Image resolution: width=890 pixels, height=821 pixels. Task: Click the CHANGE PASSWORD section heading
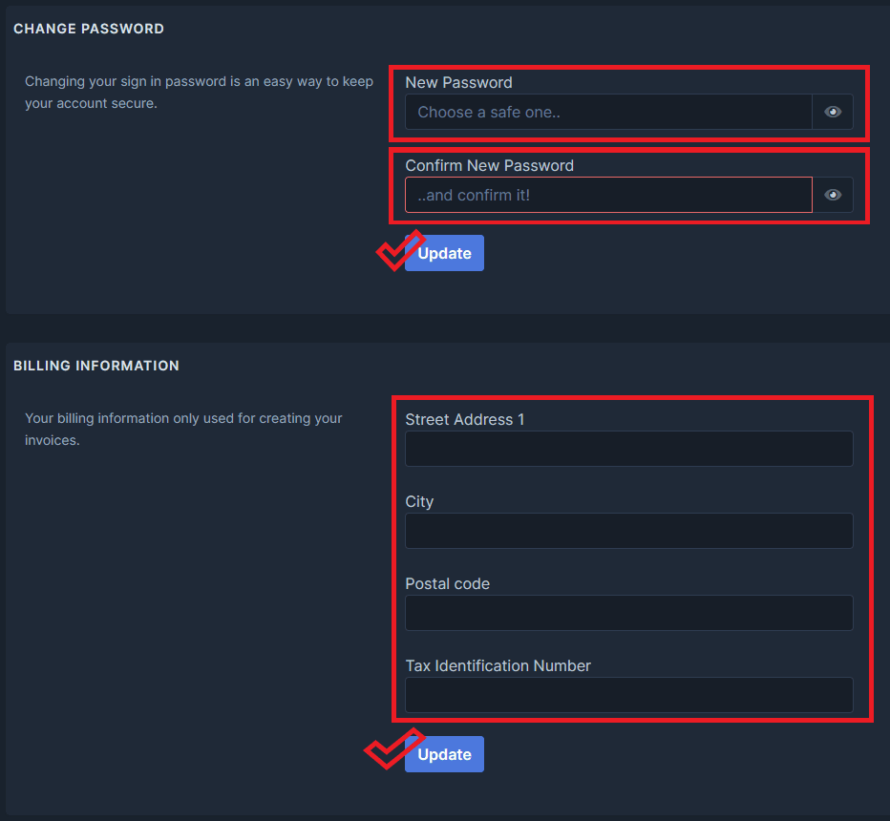tap(88, 29)
